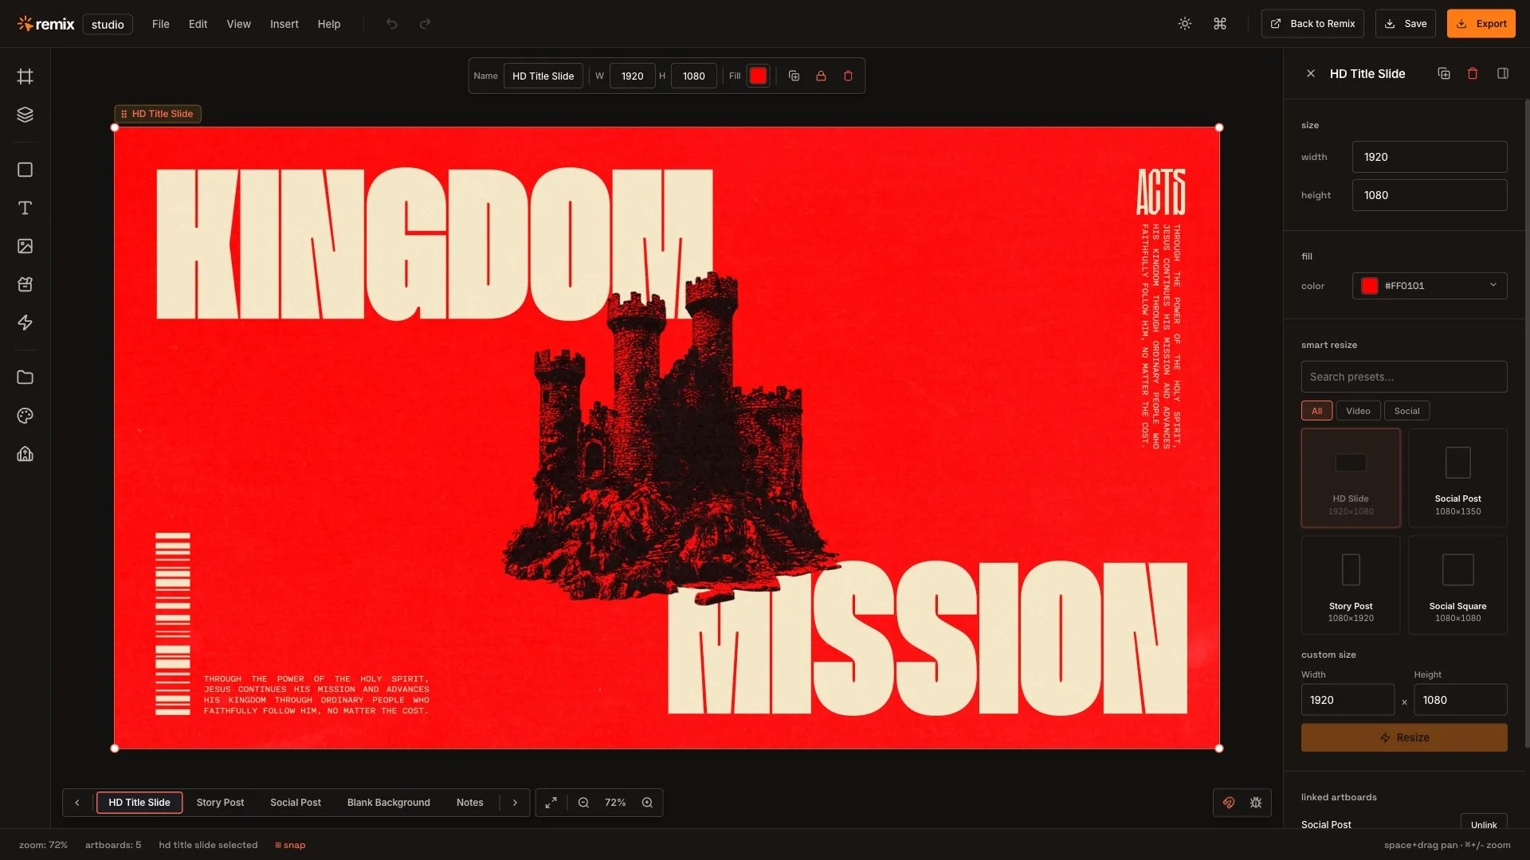Open the Help menu
Viewport: 1530px width, 860px height.
tap(329, 24)
